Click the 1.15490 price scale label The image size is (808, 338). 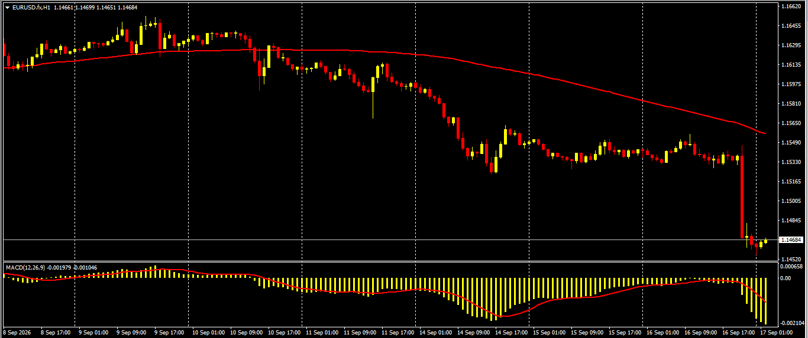[791, 143]
